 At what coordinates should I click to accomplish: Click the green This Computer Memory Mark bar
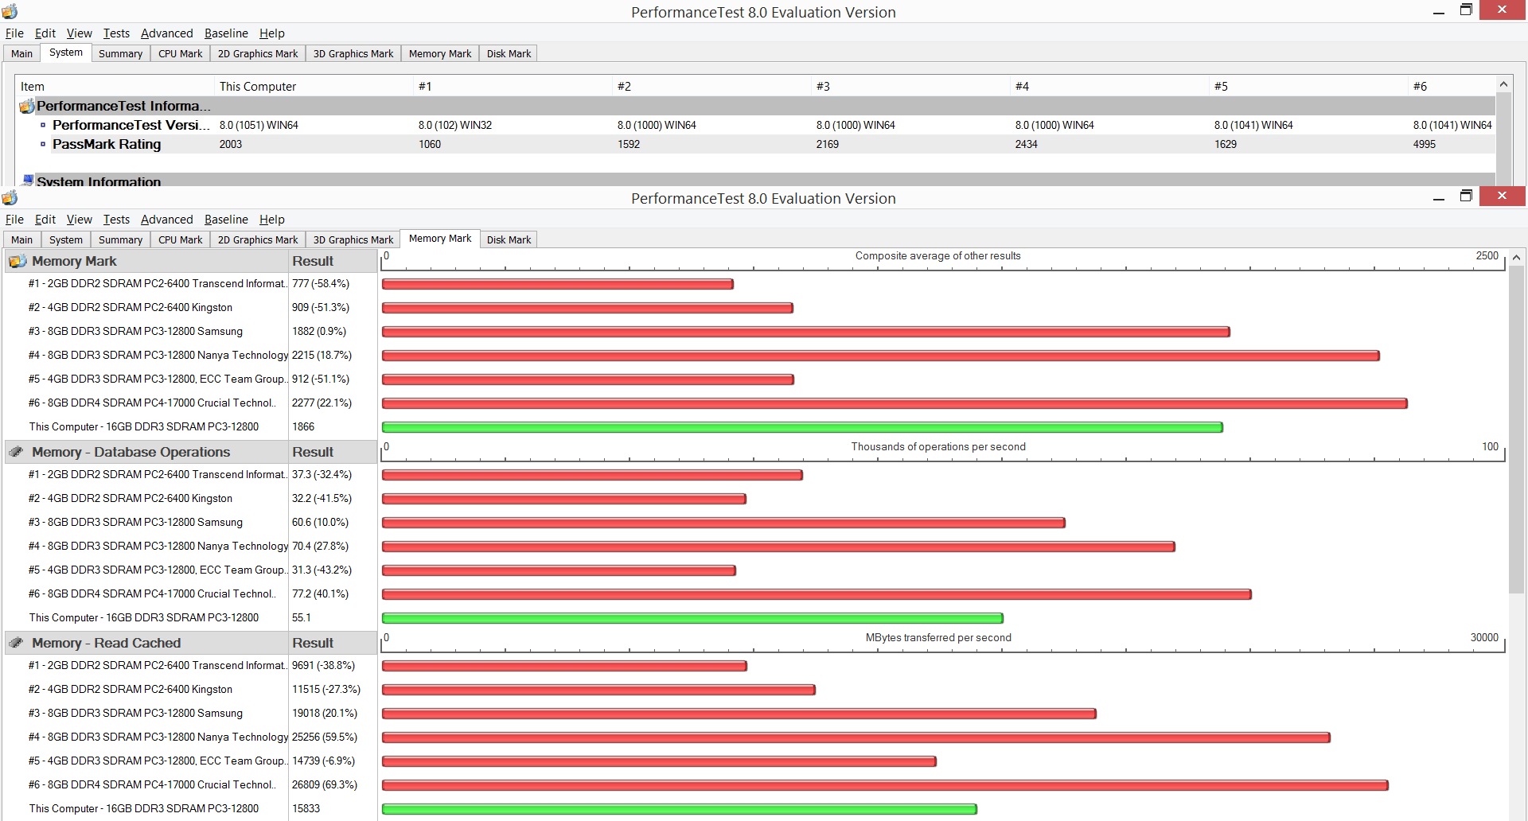802,427
